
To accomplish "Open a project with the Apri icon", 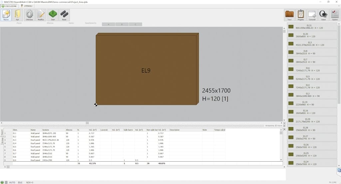I will pyautogui.click(x=17, y=15).
